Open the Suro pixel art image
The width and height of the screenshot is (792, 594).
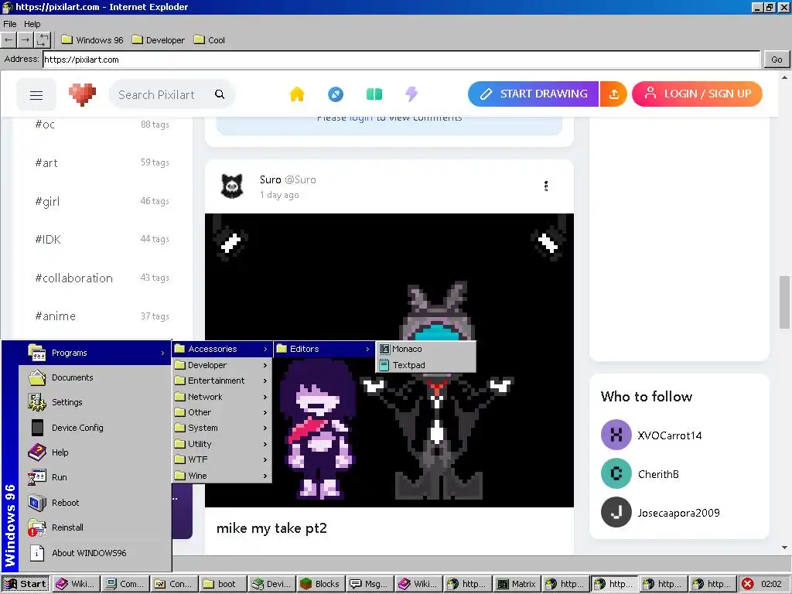(390, 360)
